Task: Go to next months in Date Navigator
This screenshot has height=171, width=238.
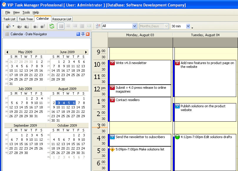Action: [86, 52]
